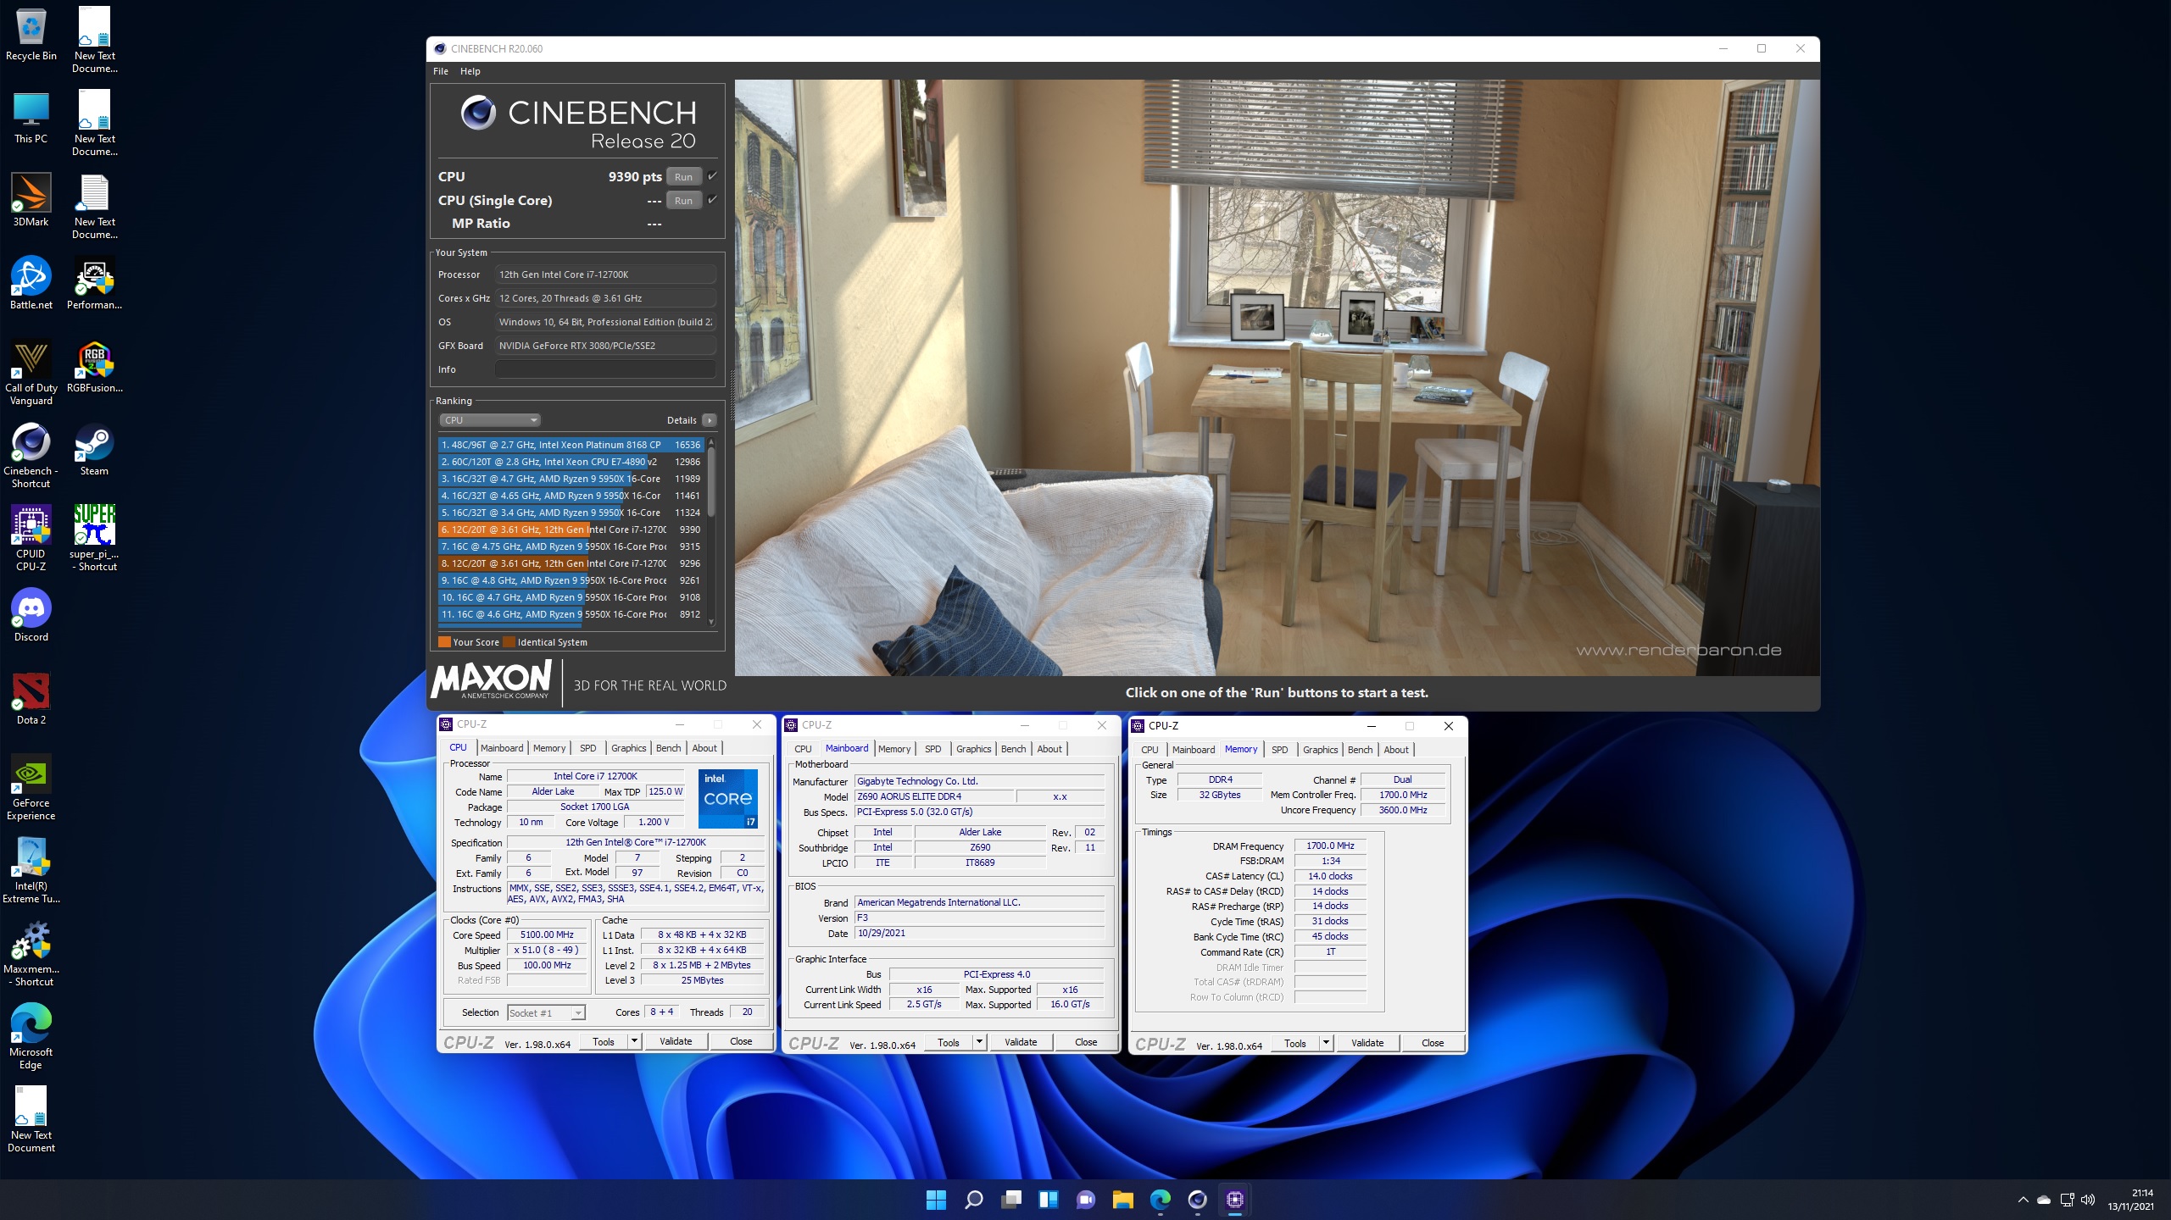Launch Steam from the desktop

[94, 450]
